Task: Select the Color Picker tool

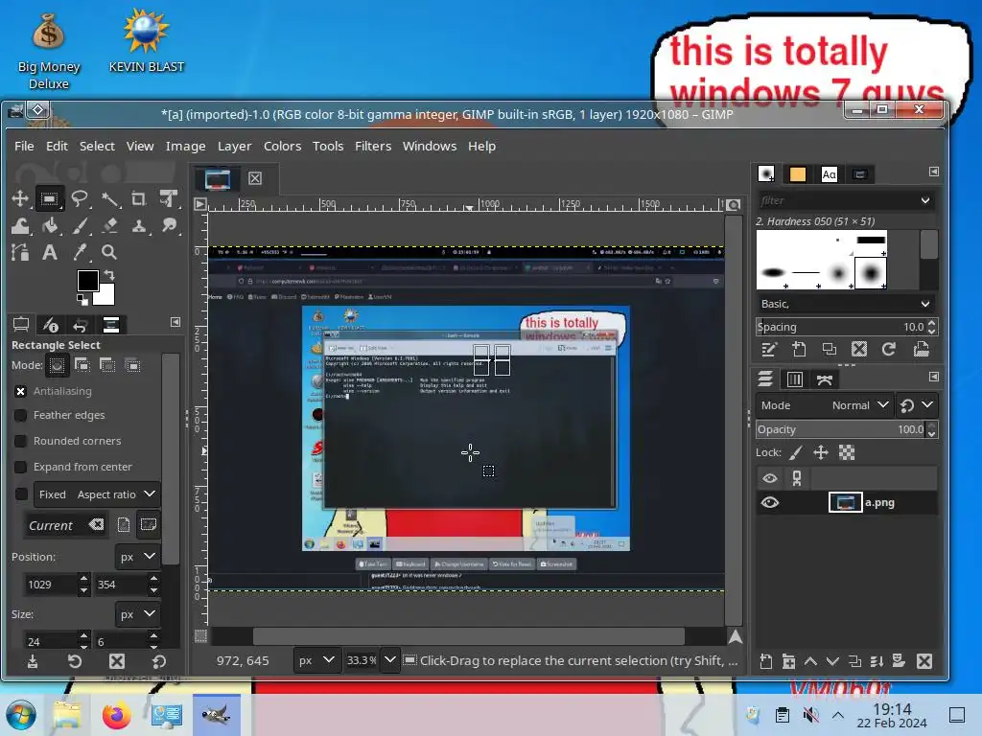Action: pos(80,252)
